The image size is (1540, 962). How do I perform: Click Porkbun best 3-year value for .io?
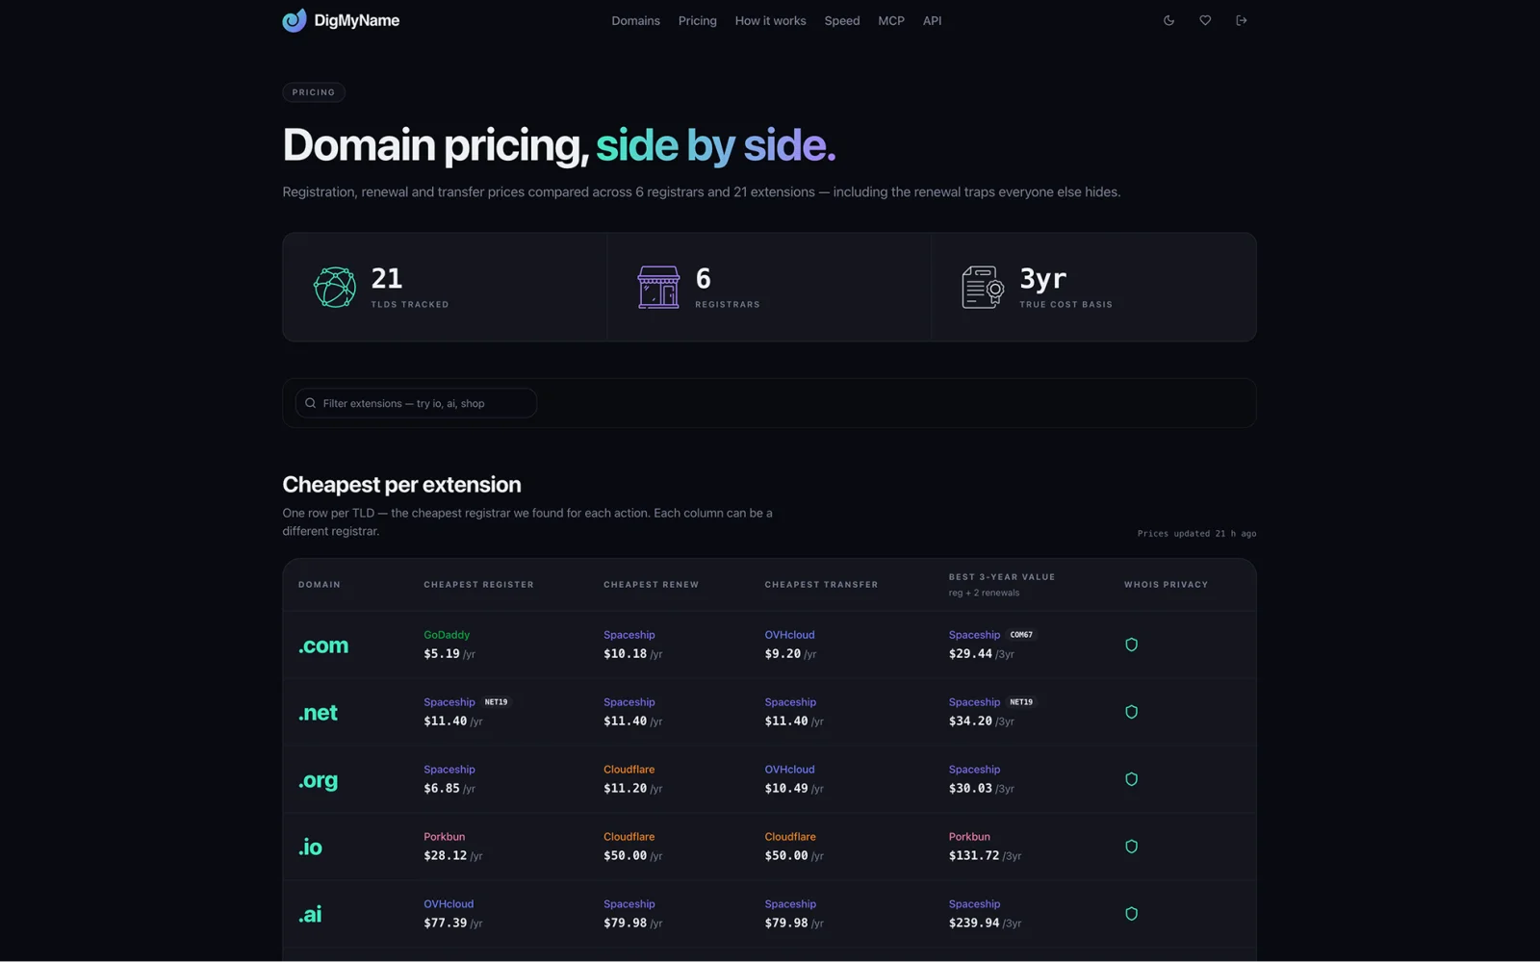(969, 837)
